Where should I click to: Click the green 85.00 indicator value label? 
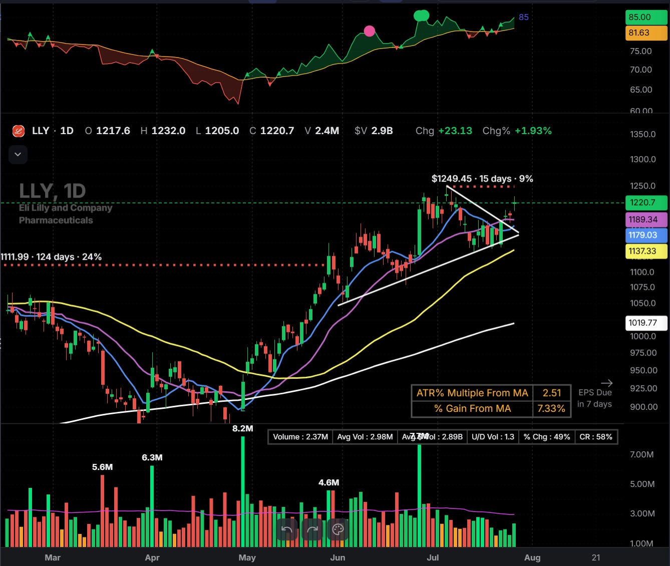(645, 17)
